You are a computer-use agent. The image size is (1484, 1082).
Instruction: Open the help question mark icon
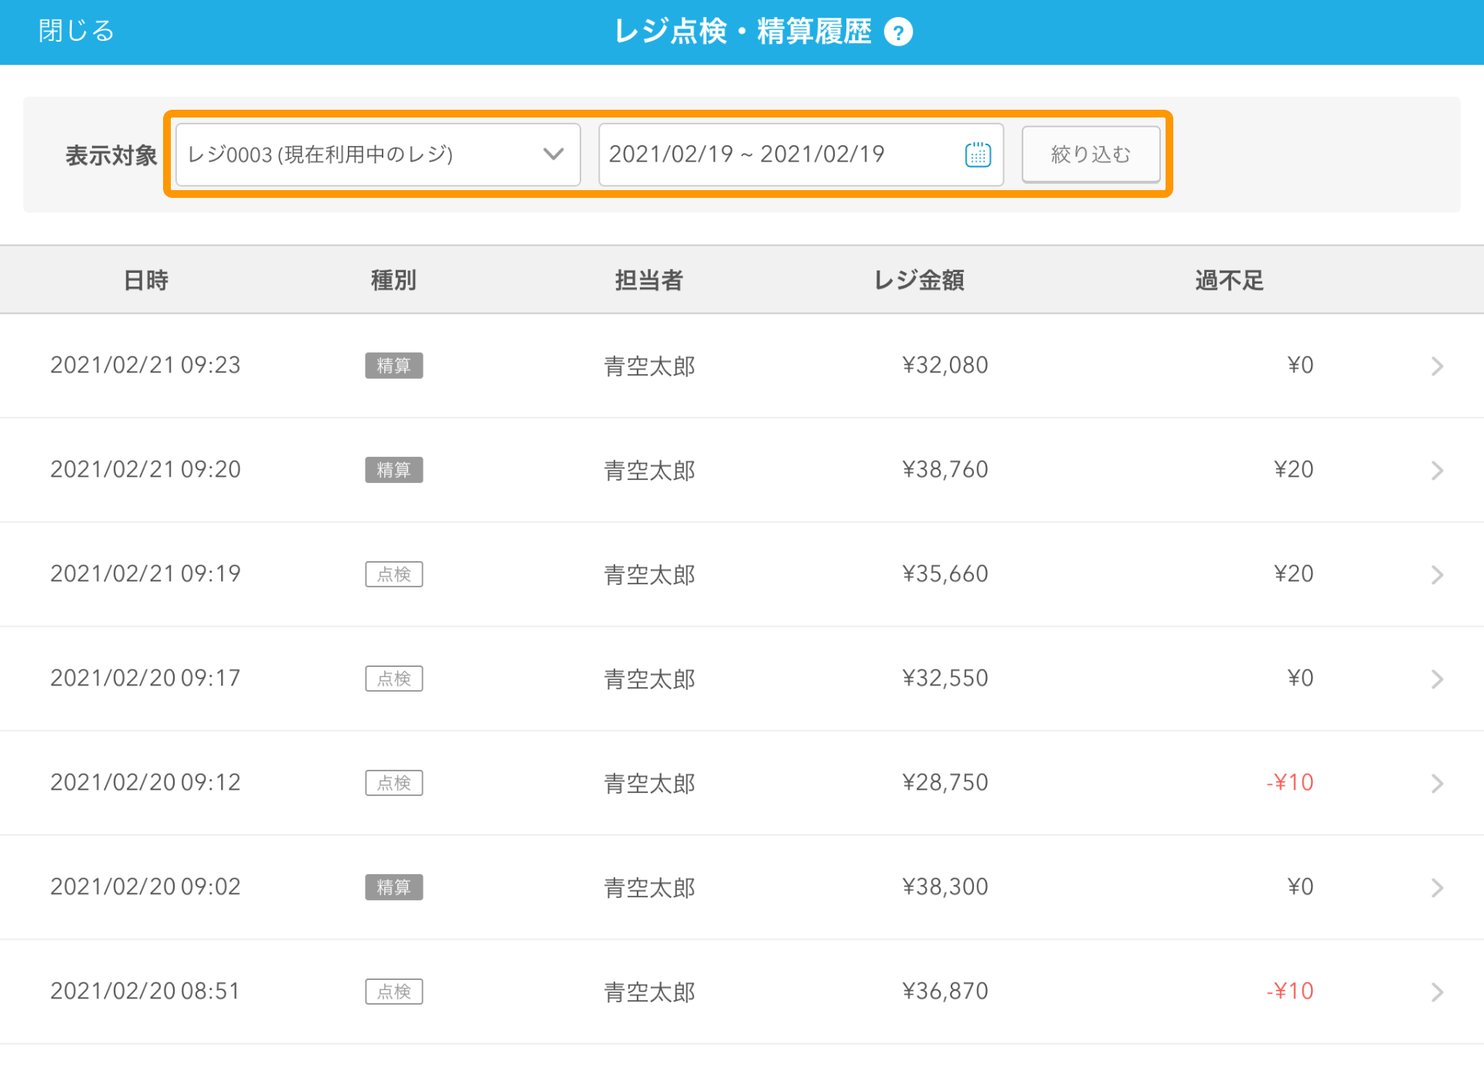click(x=898, y=32)
